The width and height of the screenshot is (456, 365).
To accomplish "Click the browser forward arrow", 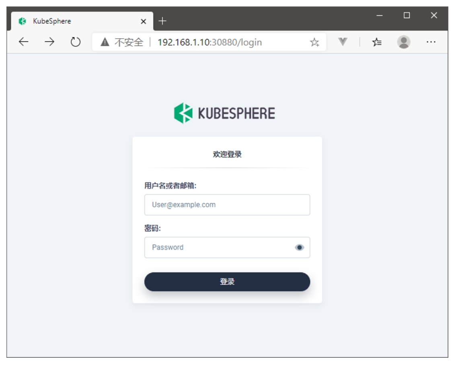I will point(49,42).
